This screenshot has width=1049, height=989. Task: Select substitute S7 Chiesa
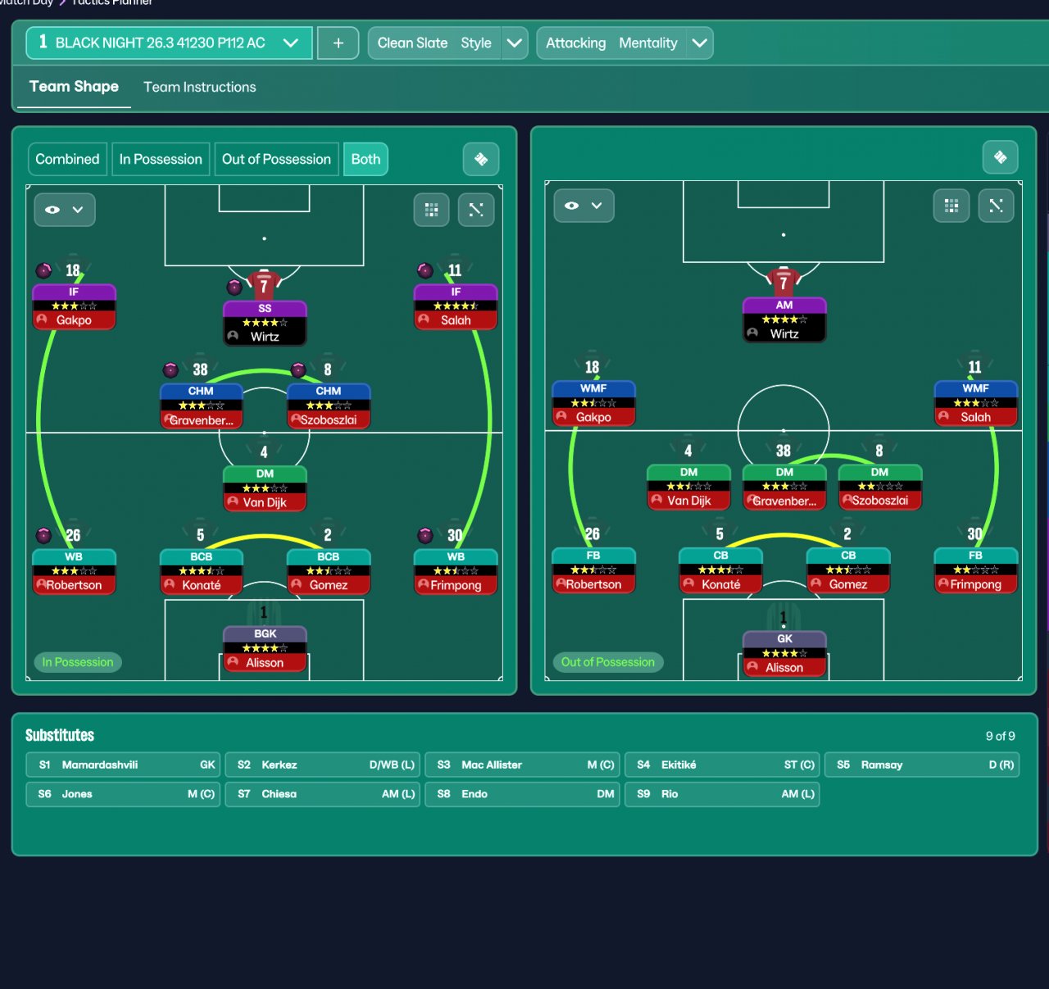click(x=323, y=794)
